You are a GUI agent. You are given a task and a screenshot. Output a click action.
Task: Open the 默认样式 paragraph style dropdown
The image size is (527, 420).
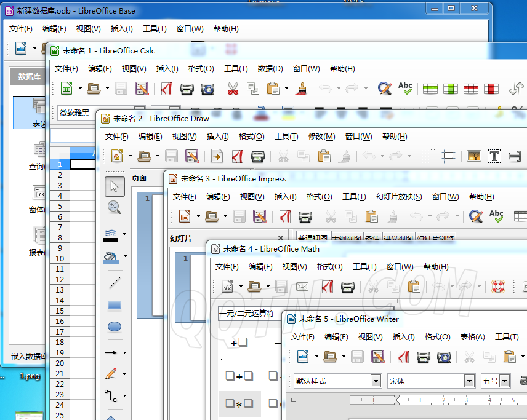[376, 381]
